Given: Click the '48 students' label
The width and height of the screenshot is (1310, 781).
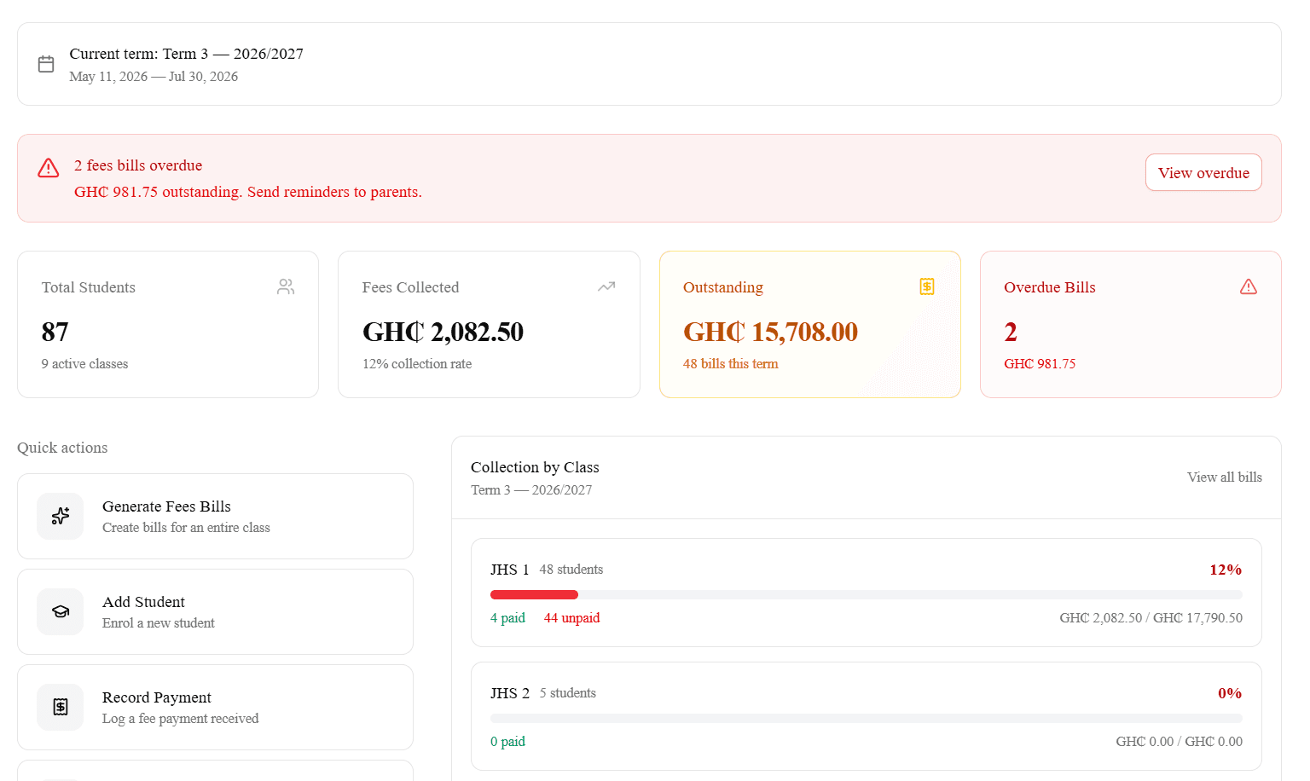Looking at the screenshot, I should 571,570.
